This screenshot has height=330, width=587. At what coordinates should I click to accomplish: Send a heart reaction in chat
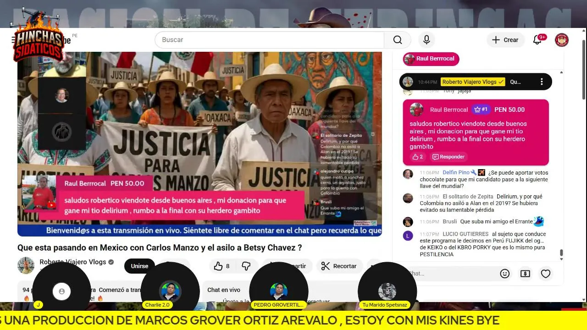click(546, 274)
